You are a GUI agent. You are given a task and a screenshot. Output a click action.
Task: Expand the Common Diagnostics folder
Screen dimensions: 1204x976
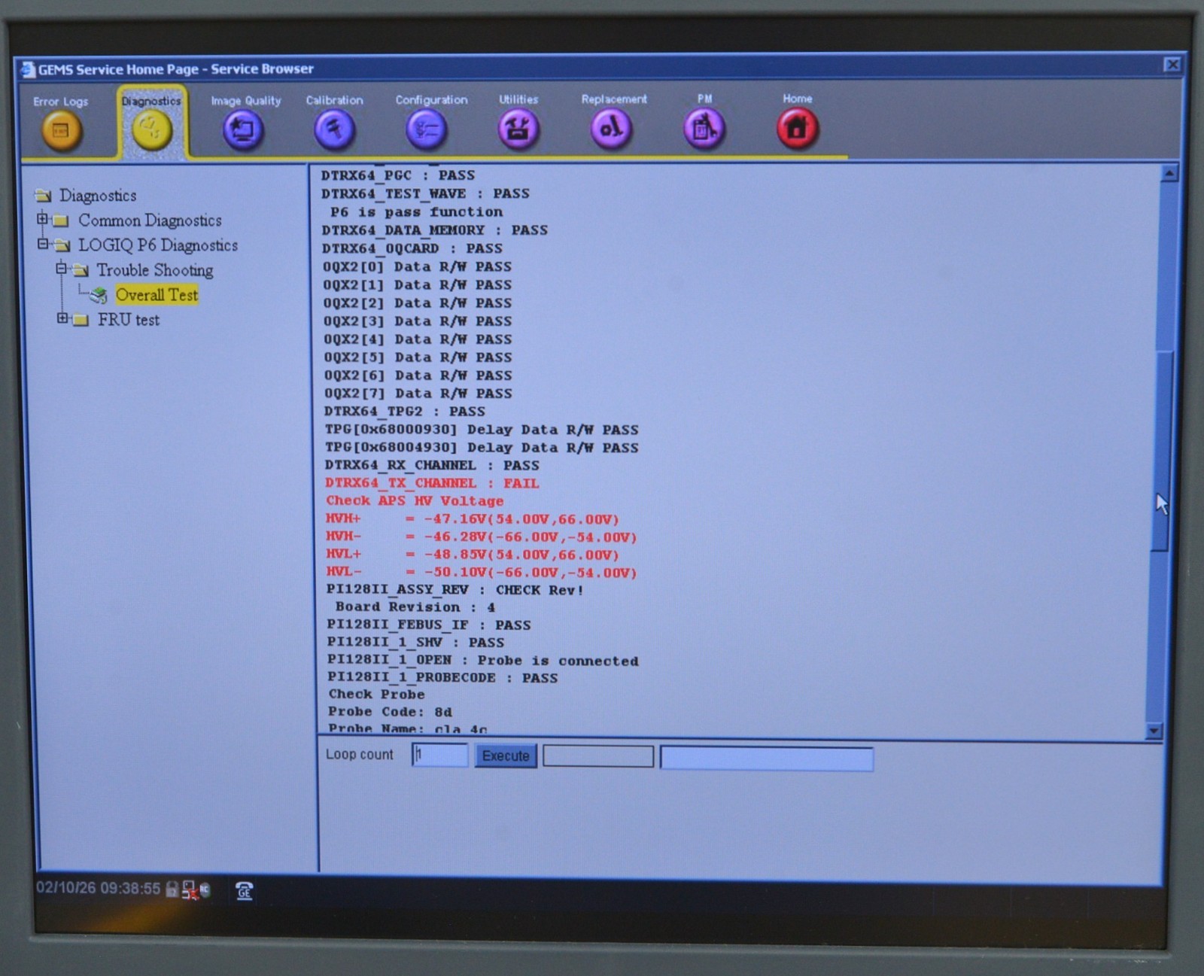(x=43, y=220)
